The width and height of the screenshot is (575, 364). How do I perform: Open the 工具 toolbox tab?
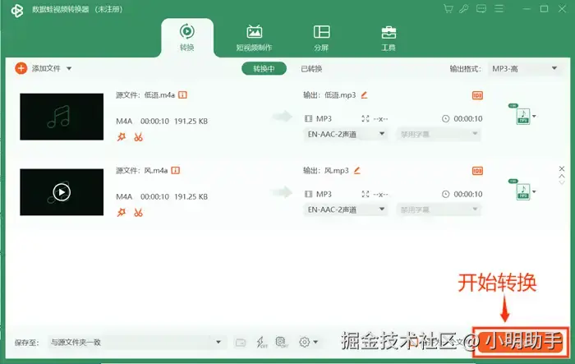tap(389, 38)
